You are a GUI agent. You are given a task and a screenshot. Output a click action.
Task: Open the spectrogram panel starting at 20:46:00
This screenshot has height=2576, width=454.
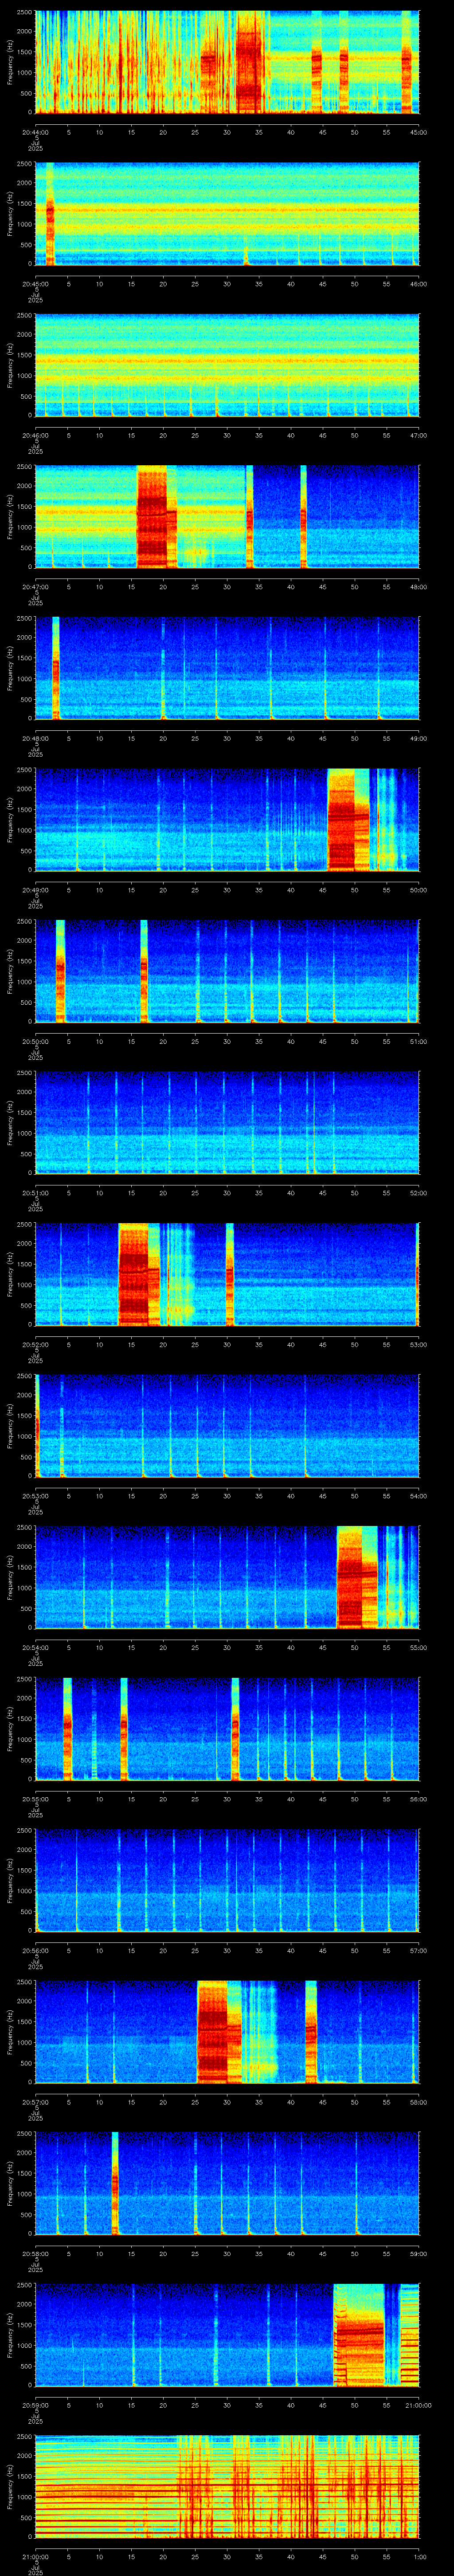tap(227, 365)
